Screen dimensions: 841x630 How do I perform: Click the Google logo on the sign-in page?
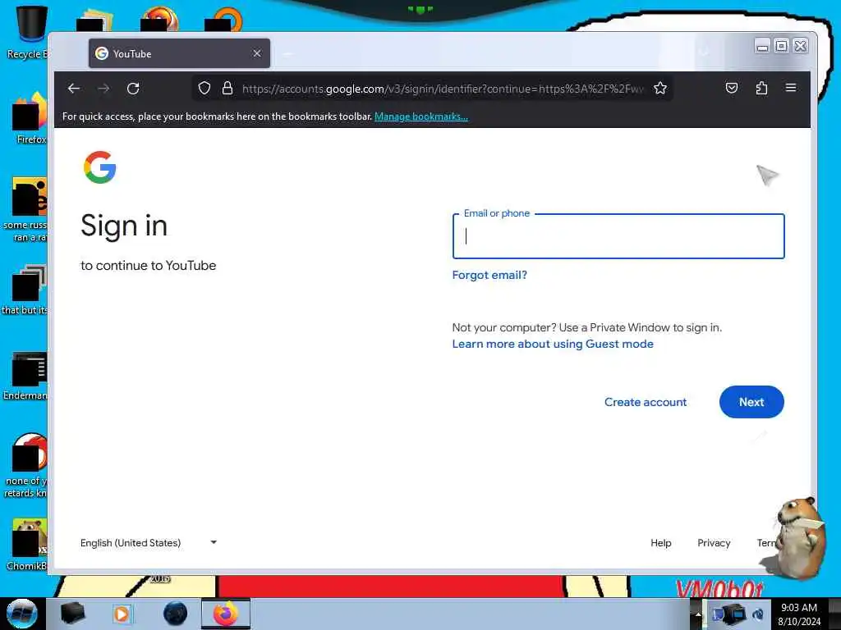point(99,167)
